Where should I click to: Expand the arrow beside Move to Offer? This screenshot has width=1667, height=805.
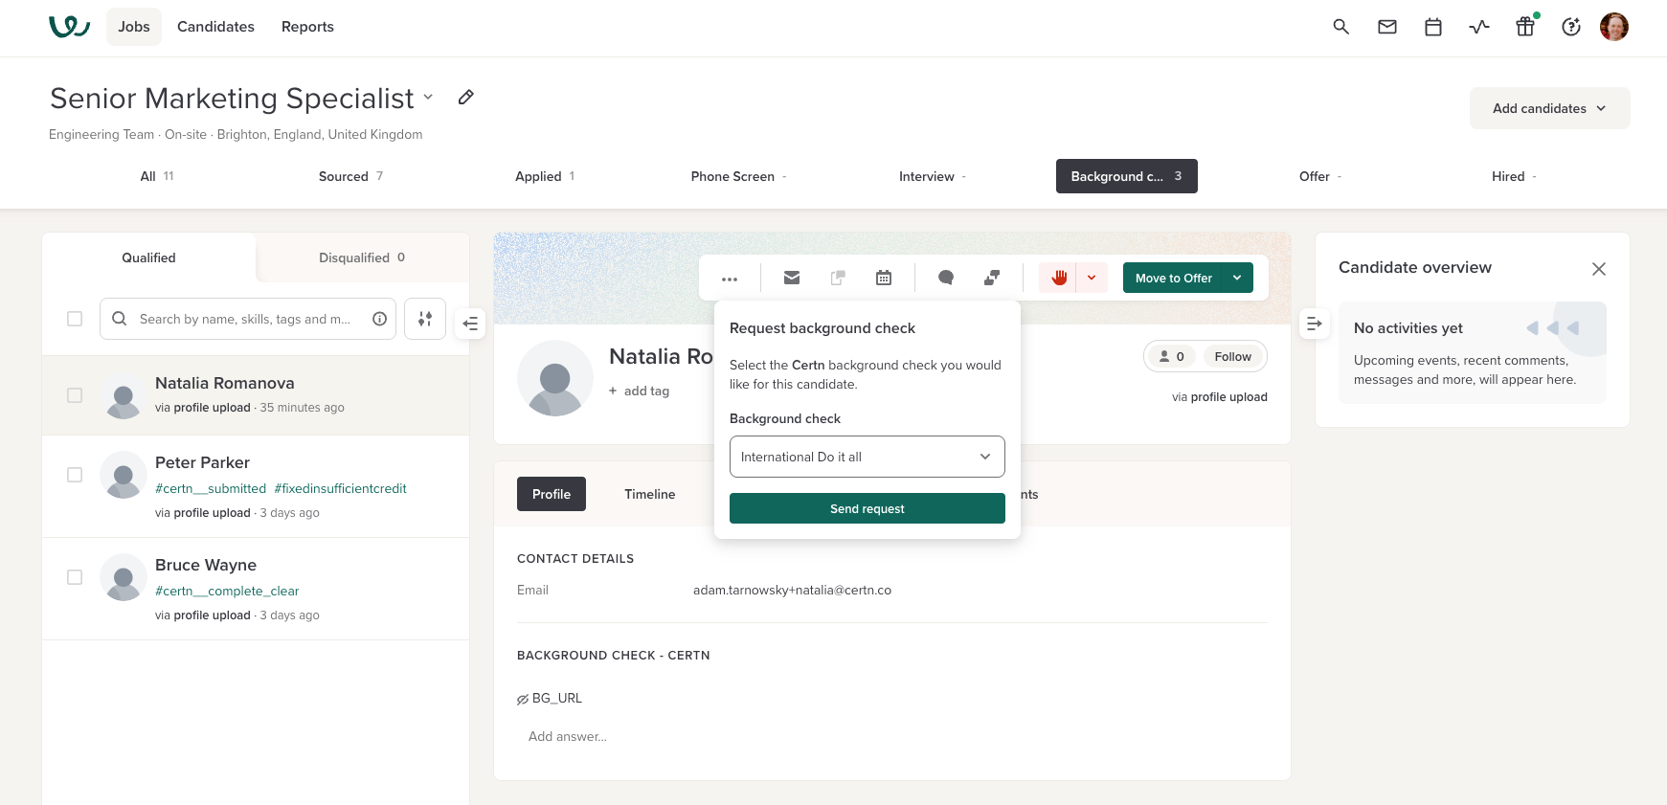(x=1237, y=278)
